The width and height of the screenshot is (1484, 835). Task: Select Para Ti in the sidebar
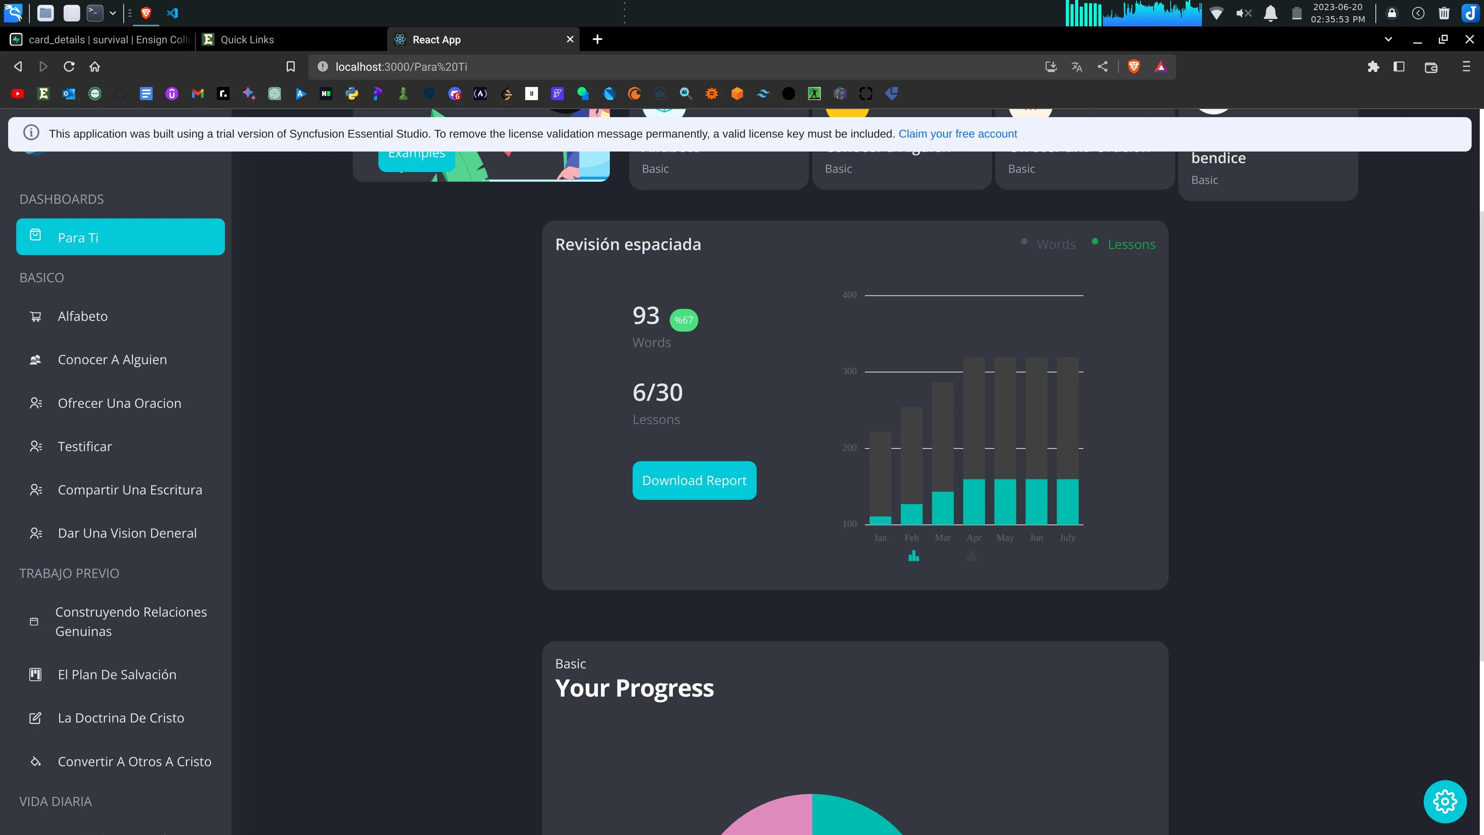tap(121, 237)
